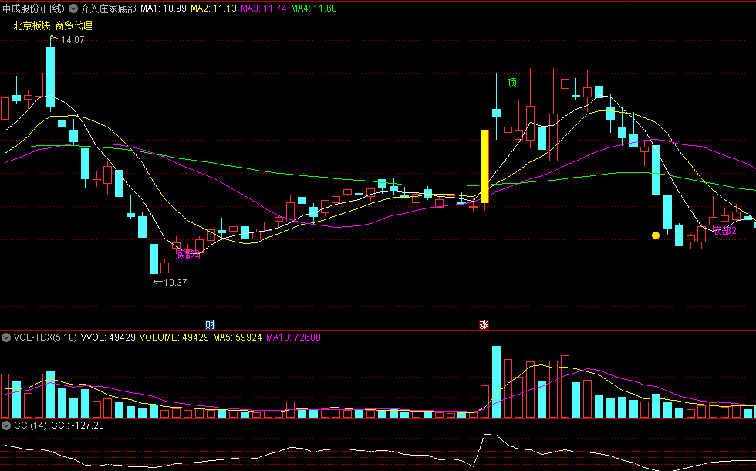Click the 10.37 low price label
Image resolution: width=756 pixels, height=471 pixels.
pos(175,283)
